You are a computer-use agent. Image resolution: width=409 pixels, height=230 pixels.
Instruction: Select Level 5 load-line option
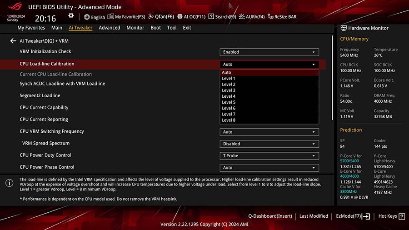(x=269, y=102)
